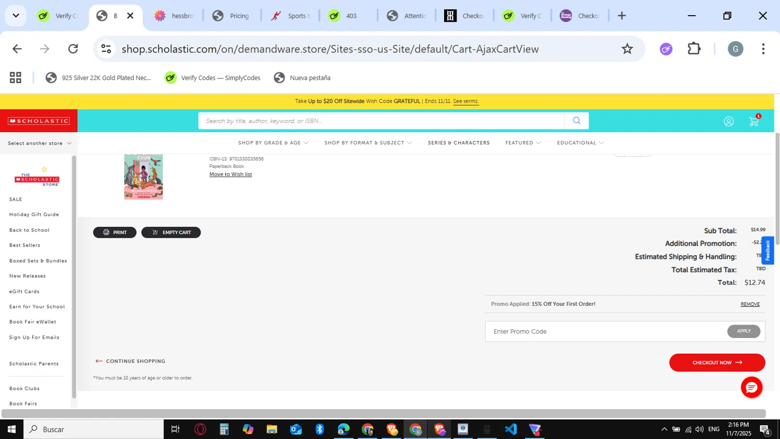The image size is (780, 439).
Task: Click the CHECKOUT NOW button
Action: click(x=717, y=363)
